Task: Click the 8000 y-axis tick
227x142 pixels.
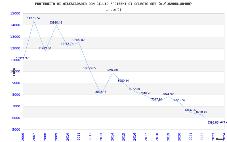Action: tap(16, 95)
